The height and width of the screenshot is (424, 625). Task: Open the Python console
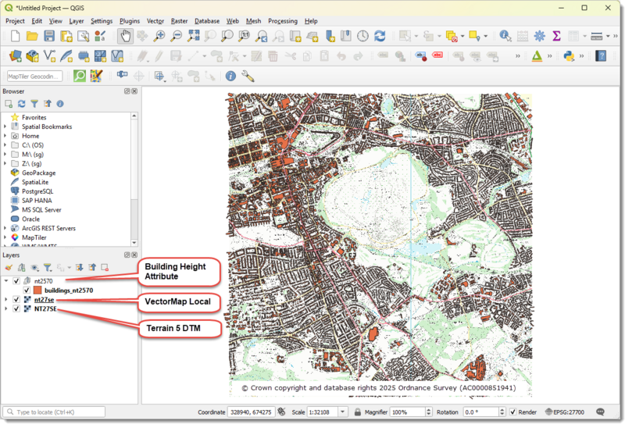click(x=569, y=56)
